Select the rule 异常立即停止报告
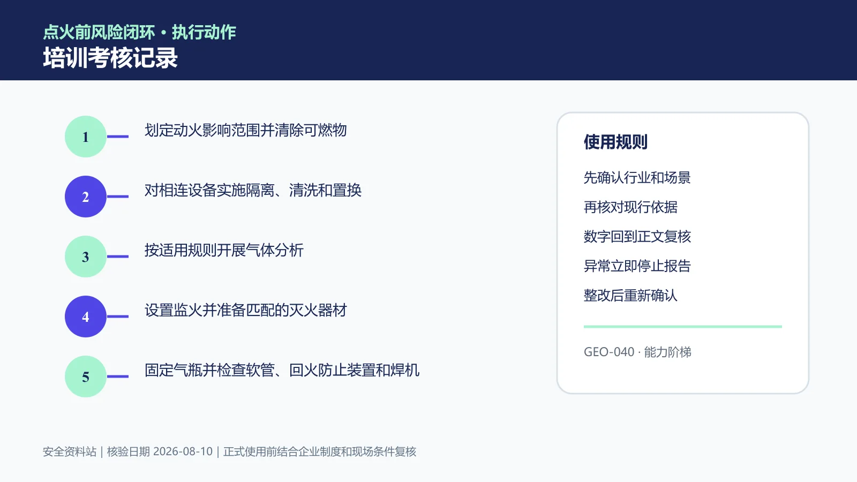The height and width of the screenshot is (482, 857). point(637,266)
